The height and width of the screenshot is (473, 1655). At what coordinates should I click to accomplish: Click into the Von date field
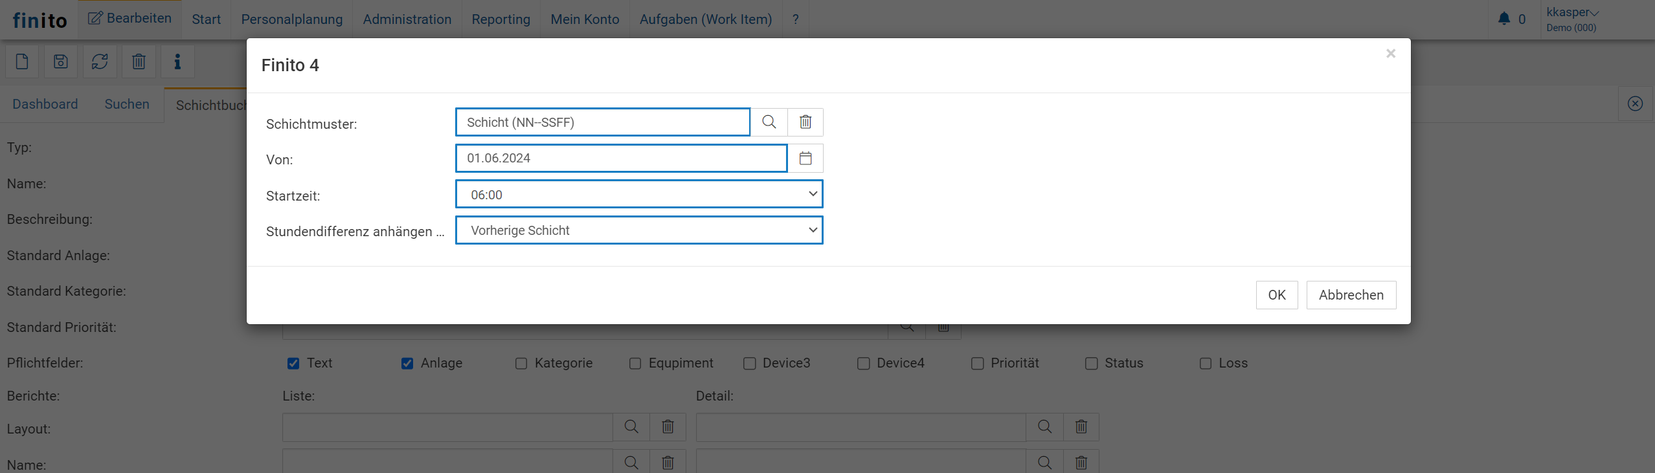(620, 159)
